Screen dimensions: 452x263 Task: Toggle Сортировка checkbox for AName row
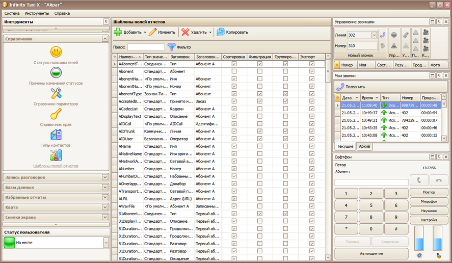[234, 146]
